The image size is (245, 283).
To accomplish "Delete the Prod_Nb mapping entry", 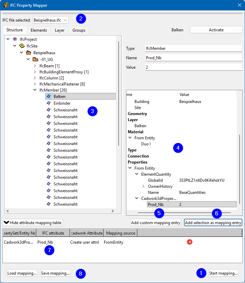I will (x=190, y=242).
